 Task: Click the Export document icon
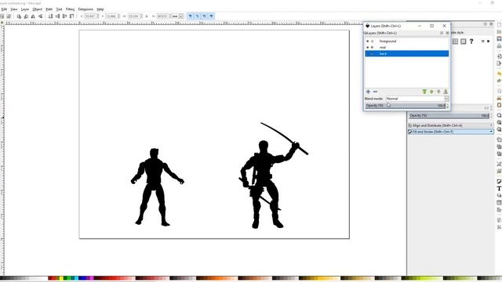[499, 63]
